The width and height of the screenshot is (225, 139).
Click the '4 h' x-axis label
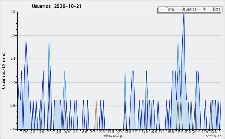(x=50, y=131)
